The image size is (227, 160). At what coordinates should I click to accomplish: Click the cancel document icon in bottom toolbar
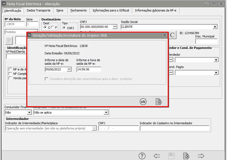[186, 156]
